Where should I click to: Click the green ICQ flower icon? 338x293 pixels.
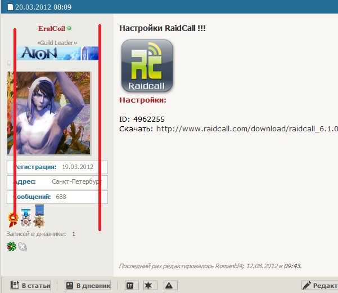[11, 246]
